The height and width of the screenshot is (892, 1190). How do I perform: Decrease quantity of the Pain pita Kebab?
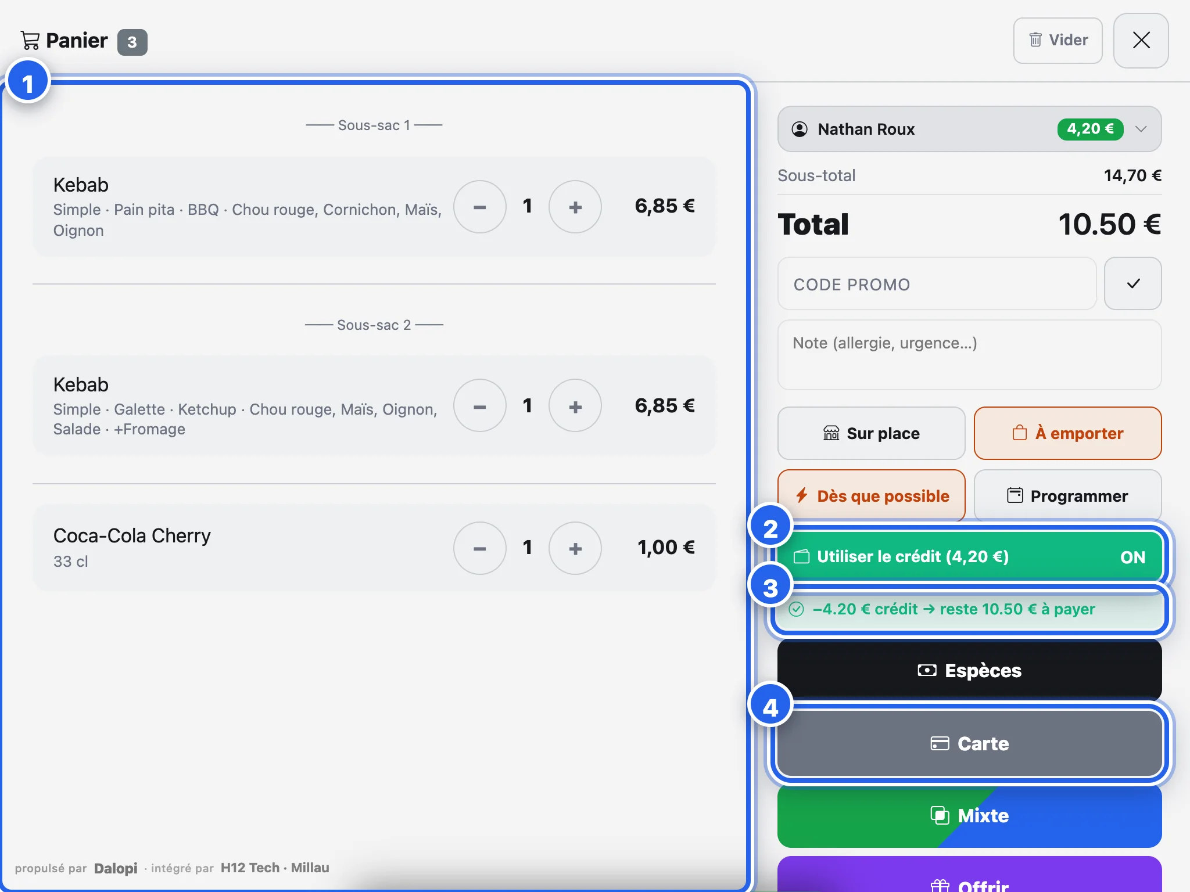click(479, 207)
